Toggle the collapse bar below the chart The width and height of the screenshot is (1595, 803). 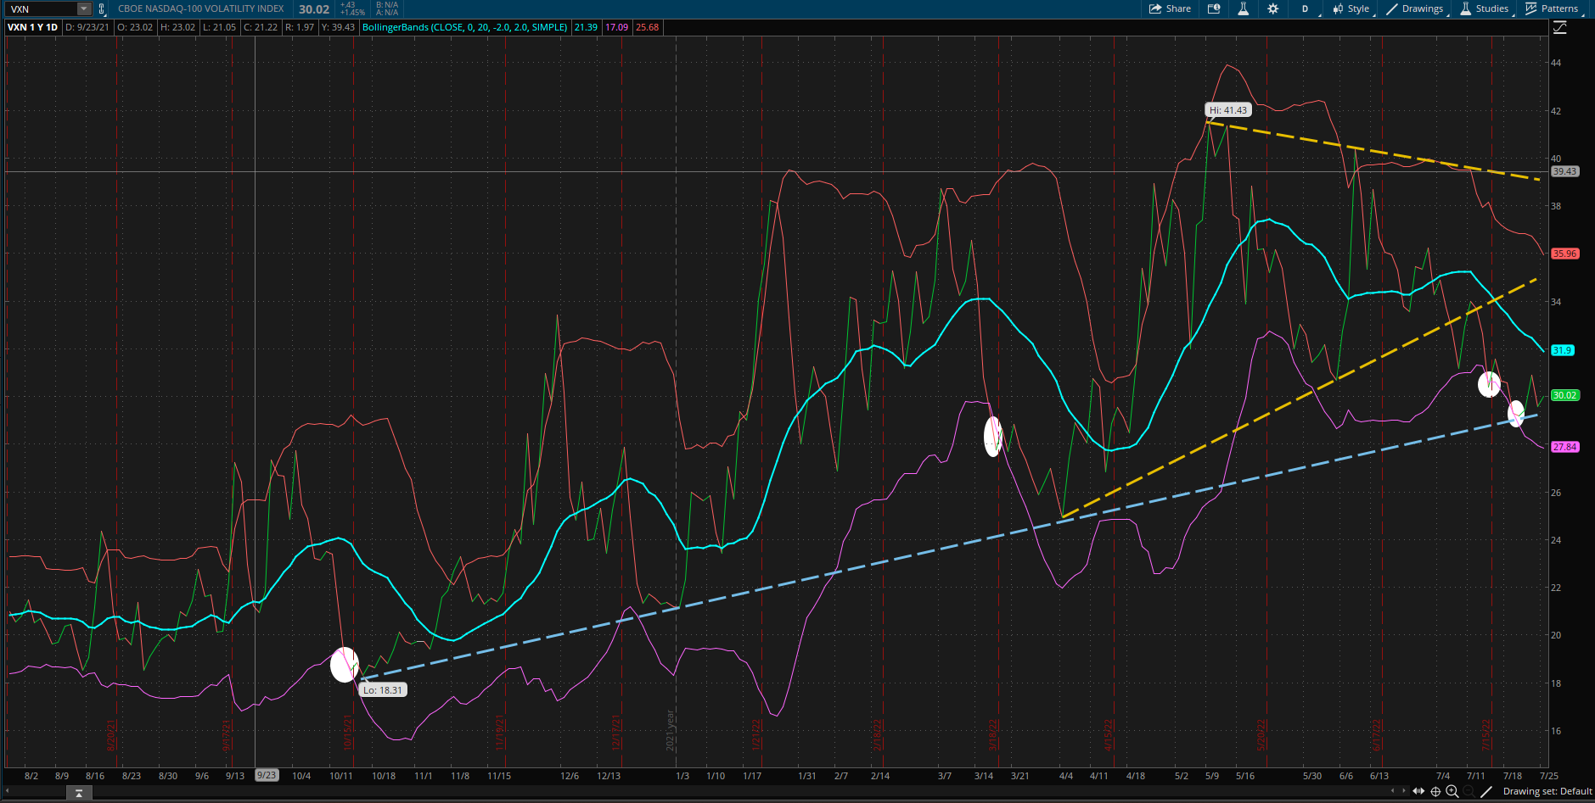pos(78,793)
